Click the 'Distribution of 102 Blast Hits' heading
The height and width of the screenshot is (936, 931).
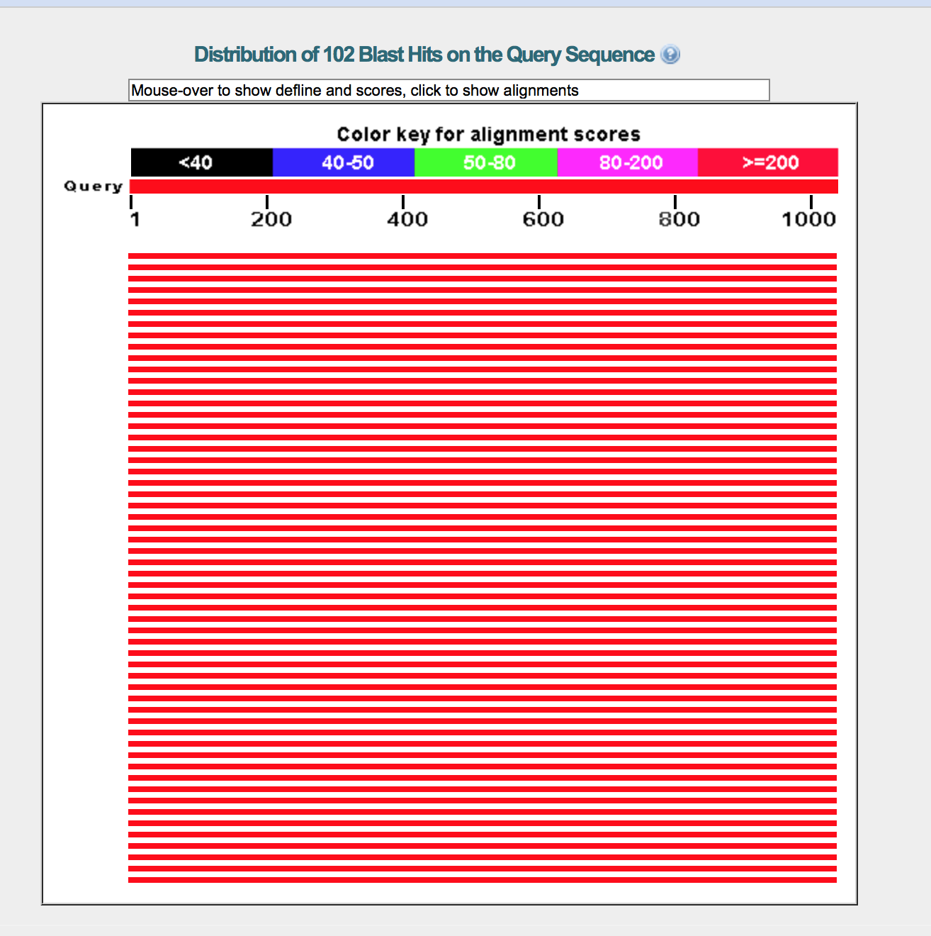tap(424, 55)
